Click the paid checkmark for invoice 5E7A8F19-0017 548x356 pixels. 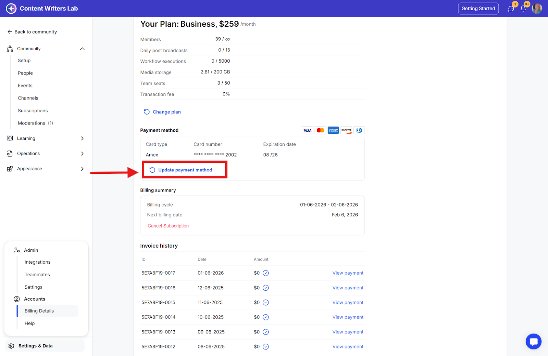265,273
